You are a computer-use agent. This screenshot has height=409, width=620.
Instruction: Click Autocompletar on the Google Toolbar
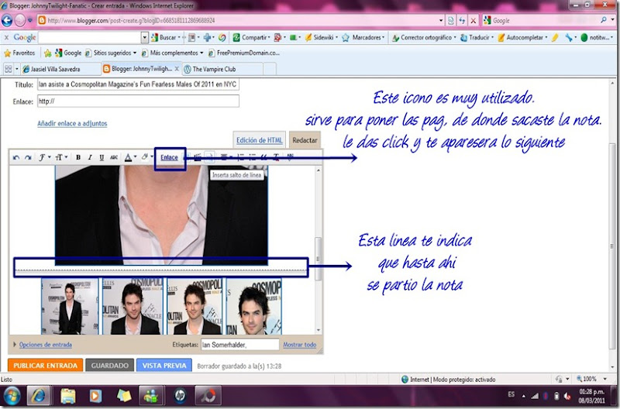tap(522, 37)
